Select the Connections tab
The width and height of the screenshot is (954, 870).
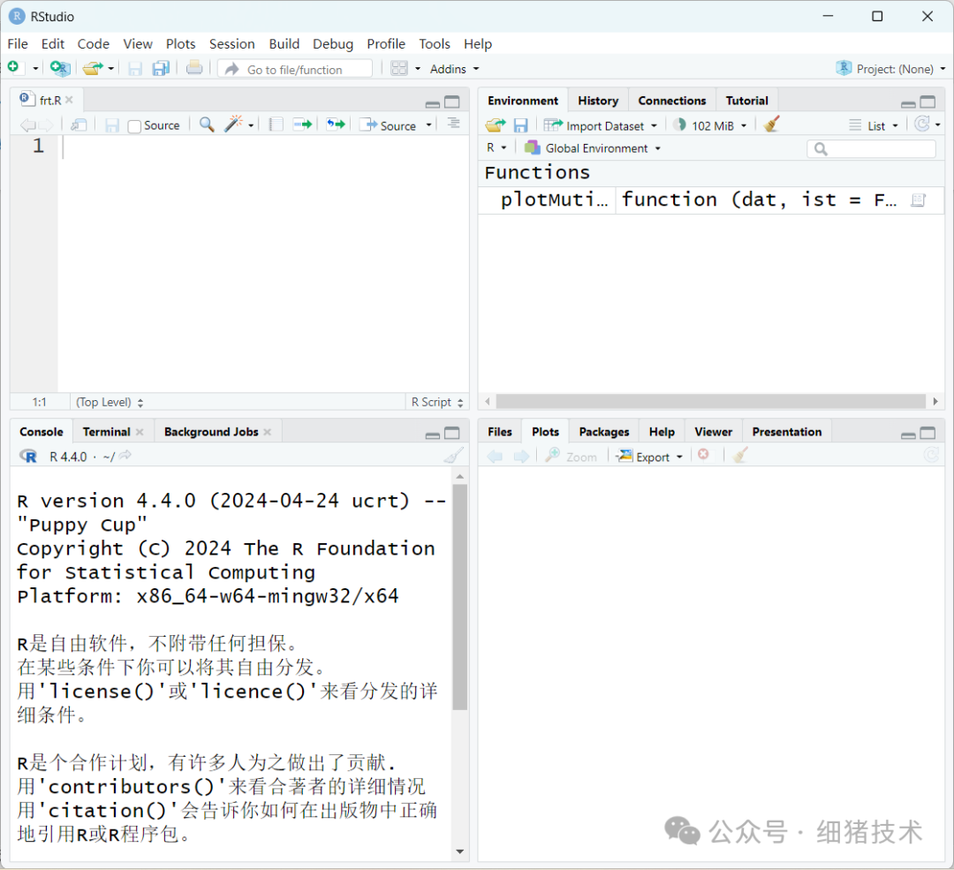click(x=671, y=101)
